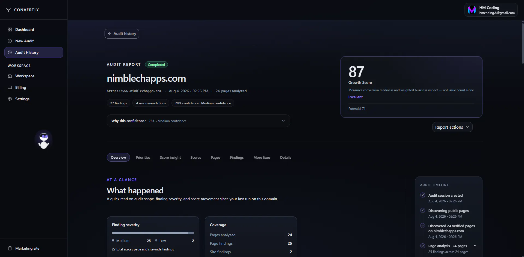
Task: Click the Excellent rating label
Action: [356, 97]
